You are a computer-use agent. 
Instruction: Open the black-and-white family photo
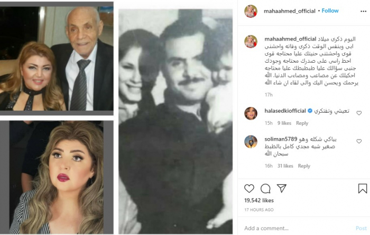[x=175, y=121]
